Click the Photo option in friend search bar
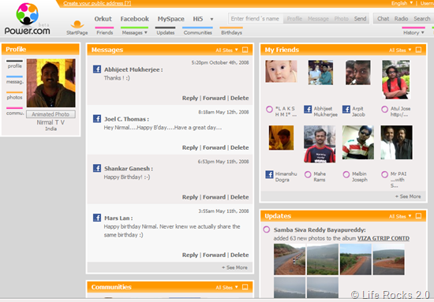Viewport: 434px width, 302px height. coord(341,18)
